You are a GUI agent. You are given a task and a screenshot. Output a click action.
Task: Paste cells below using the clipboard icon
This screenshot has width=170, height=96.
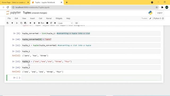[x=25, y=23]
